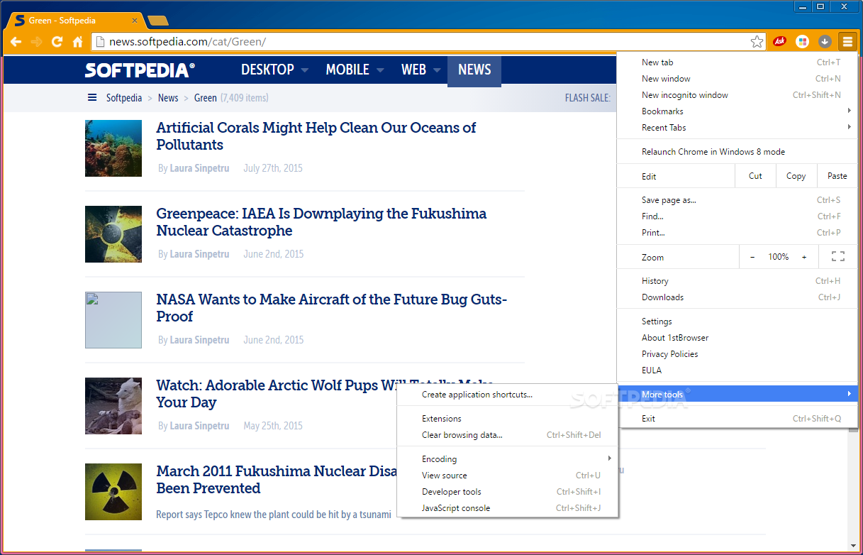The image size is (863, 555).
Task: Click the Cut button in Edit row
Action: (755, 176)
